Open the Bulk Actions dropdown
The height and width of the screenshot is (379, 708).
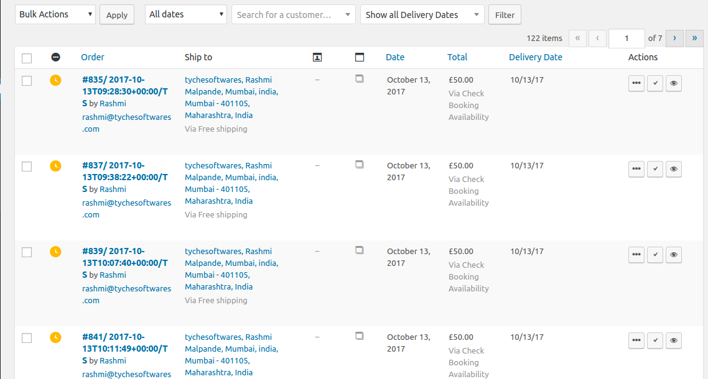tap(55, 14)
